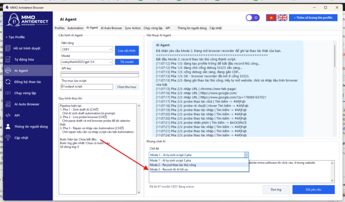The width and height of the screenshot is (345, 202).
Task: Click the Dọn log button
Action: coord(276,189)
